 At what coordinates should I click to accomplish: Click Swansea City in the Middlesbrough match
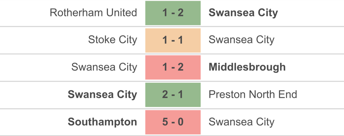click(104, 67)
